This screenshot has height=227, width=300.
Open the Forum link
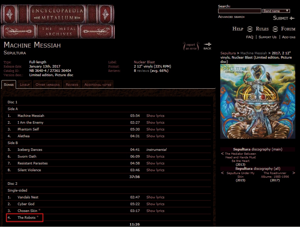(x=288, y=29)
